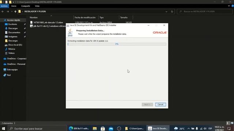Sort files by Nombre column
The height and width of the screenshot is (131, 234).
click(x=34, y=17)
